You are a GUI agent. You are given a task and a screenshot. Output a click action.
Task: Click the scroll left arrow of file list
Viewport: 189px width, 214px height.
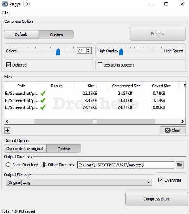[7, 121]
